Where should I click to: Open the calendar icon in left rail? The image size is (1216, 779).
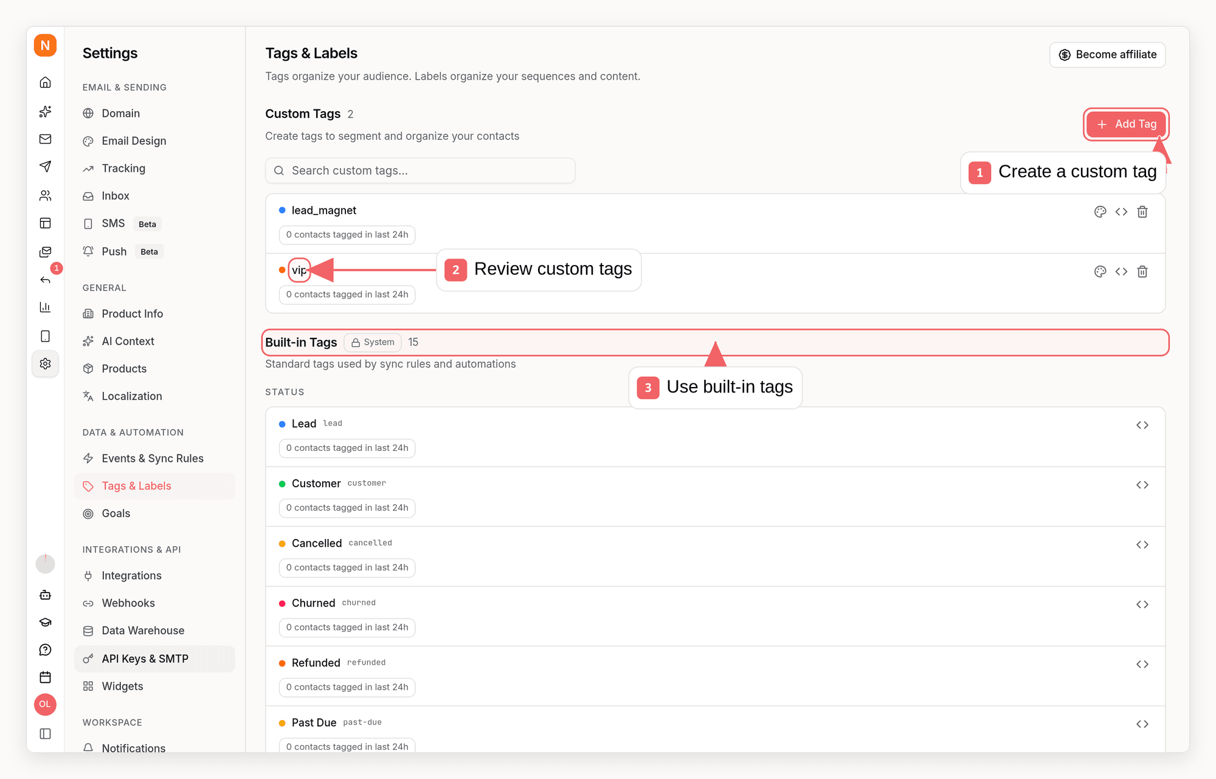coord(45,677)
